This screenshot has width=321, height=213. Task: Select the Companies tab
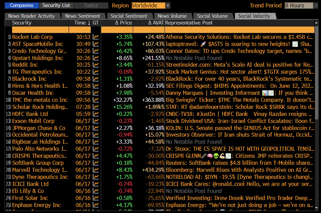22,5
